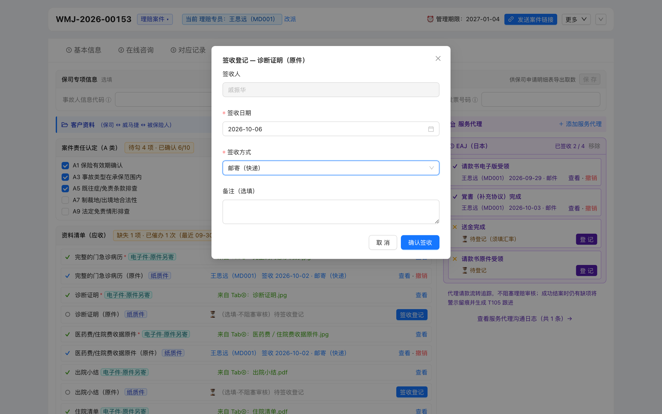Click the 备注 textarea in the dialog
The image size is (662, 414).
(331, 212)
